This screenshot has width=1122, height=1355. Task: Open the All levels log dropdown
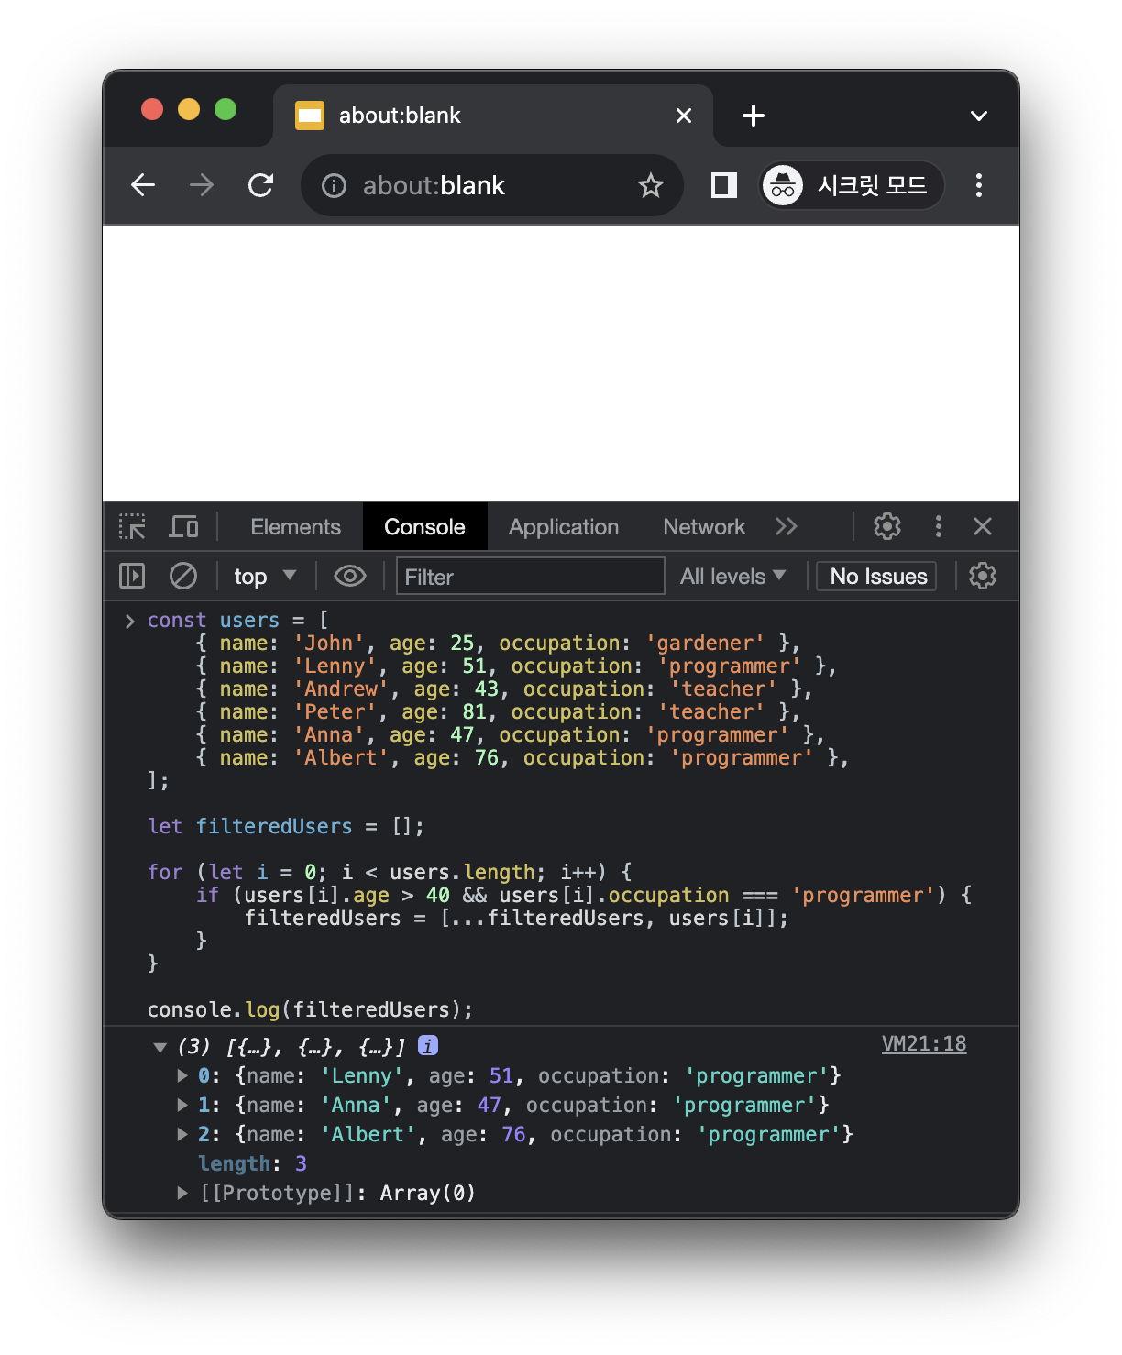[732, 576]
